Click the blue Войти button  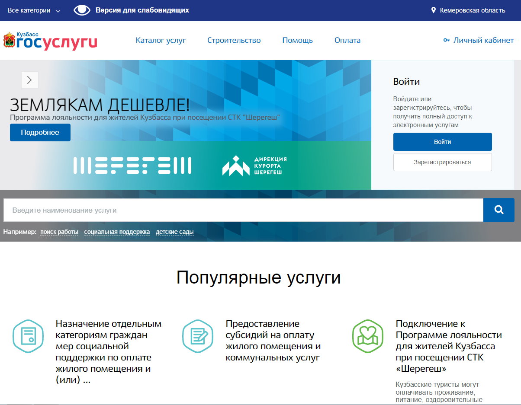(x=442, y=142)
